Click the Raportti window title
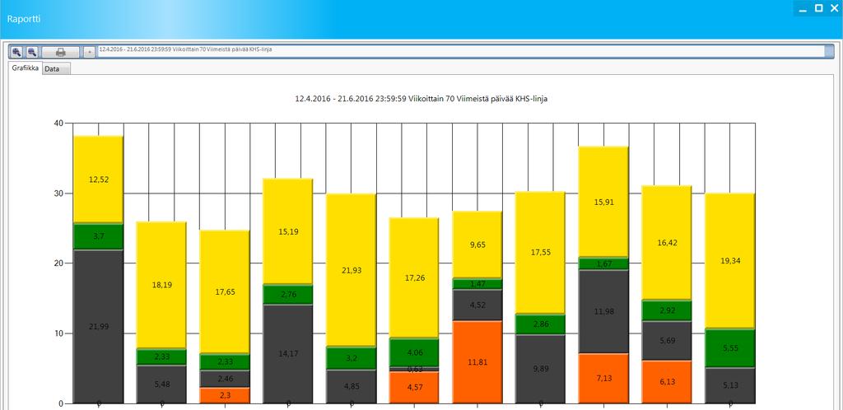 [x=24, y=19]
